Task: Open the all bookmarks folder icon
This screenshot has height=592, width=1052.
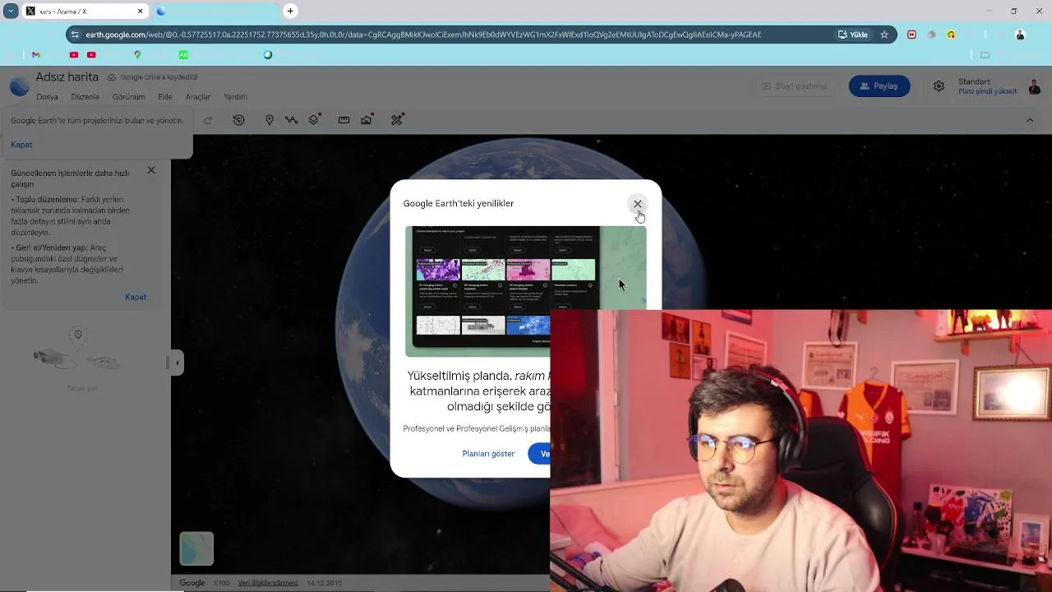Action: (x=985, y=55)
